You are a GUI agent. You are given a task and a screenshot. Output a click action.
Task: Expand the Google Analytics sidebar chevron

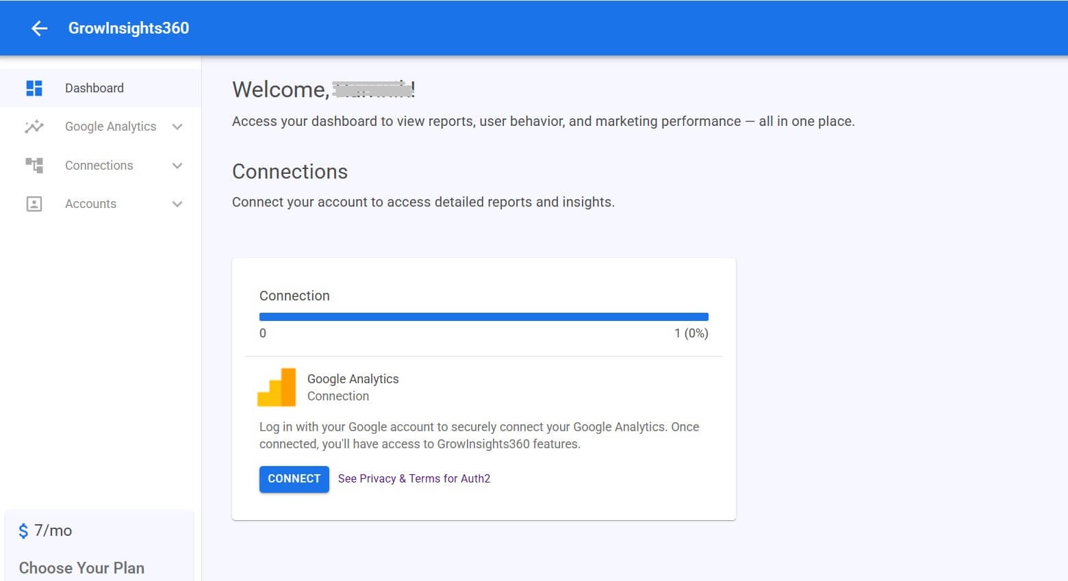[x=177, y=127]
